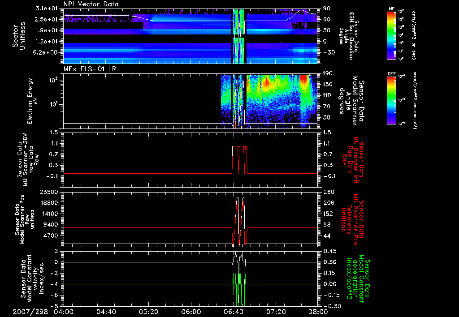Click the green horizontal acceleration line
This screenshot has width=459, height=317.
pyautogui.click(x=134, y=284)
